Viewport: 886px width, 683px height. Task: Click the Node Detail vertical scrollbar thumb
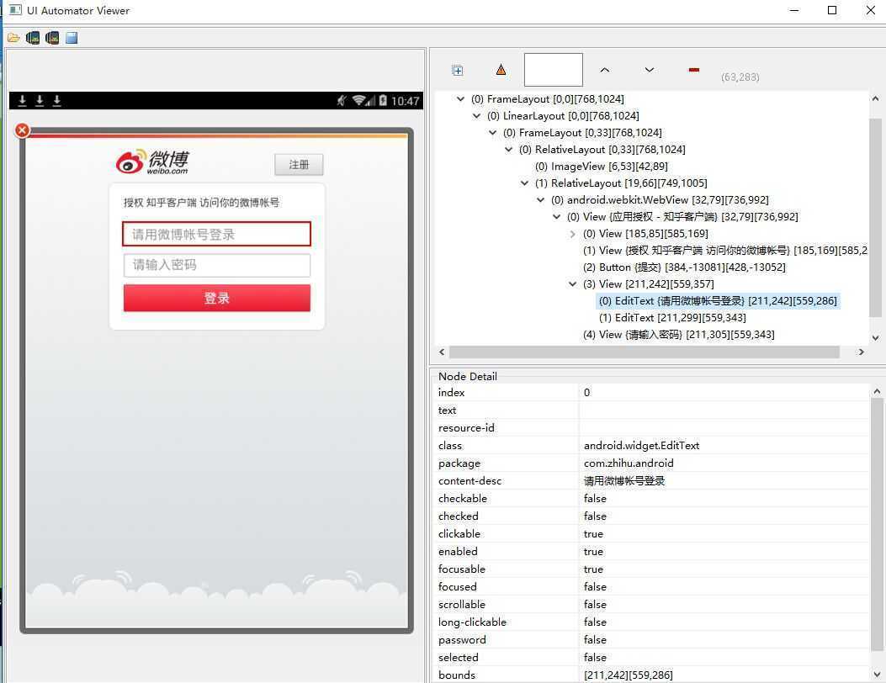(876, 526)
